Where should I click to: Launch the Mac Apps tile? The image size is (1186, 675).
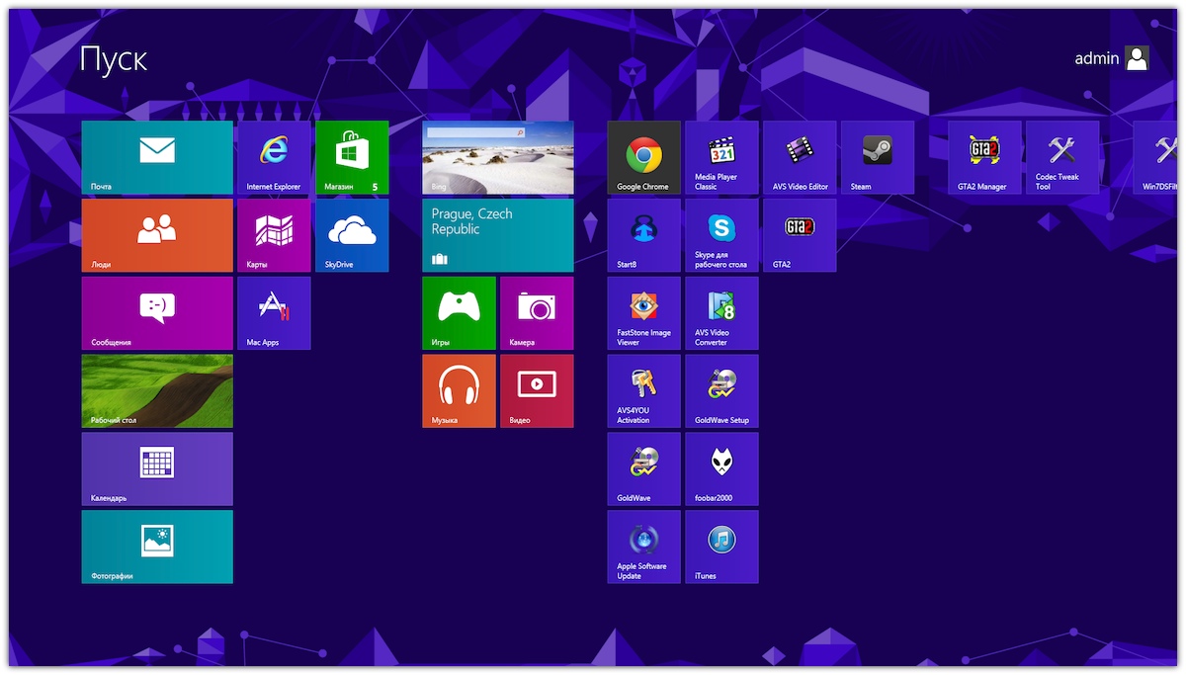(274, 313)
